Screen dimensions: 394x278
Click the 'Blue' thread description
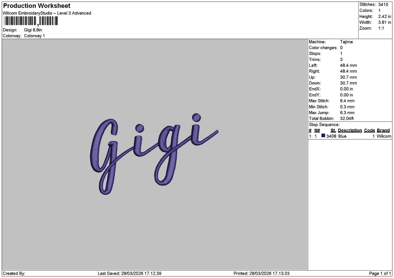point(342,136)
